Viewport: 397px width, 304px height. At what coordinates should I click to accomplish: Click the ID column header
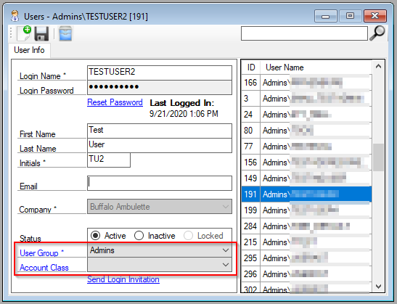tap(251, 67)
